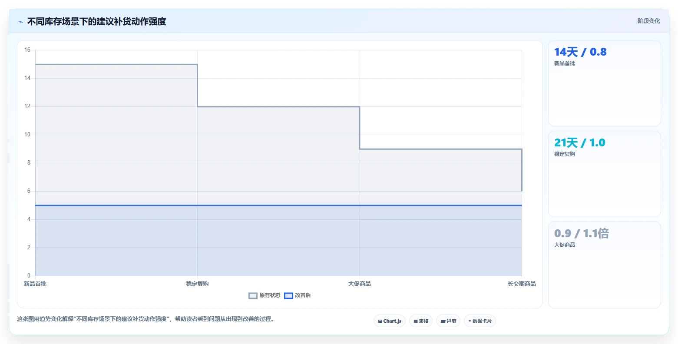
Task: Open the 0.9 / 1.1倍 大促商品 card
Action: coord(605,265)
